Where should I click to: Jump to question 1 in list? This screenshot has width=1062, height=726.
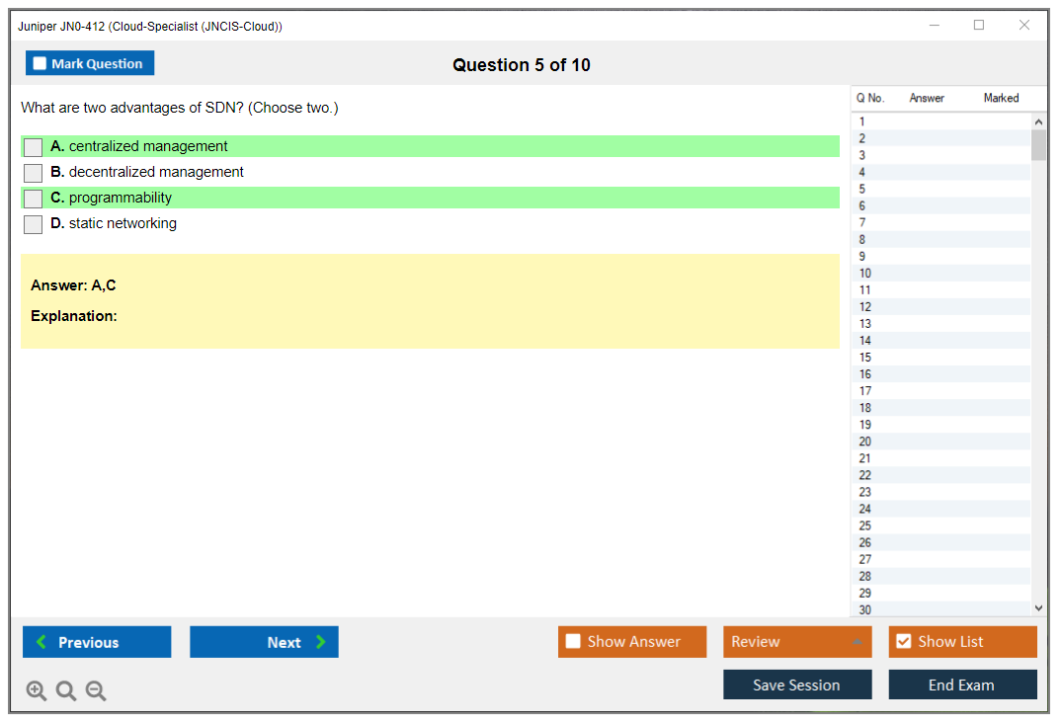point(862,122)
